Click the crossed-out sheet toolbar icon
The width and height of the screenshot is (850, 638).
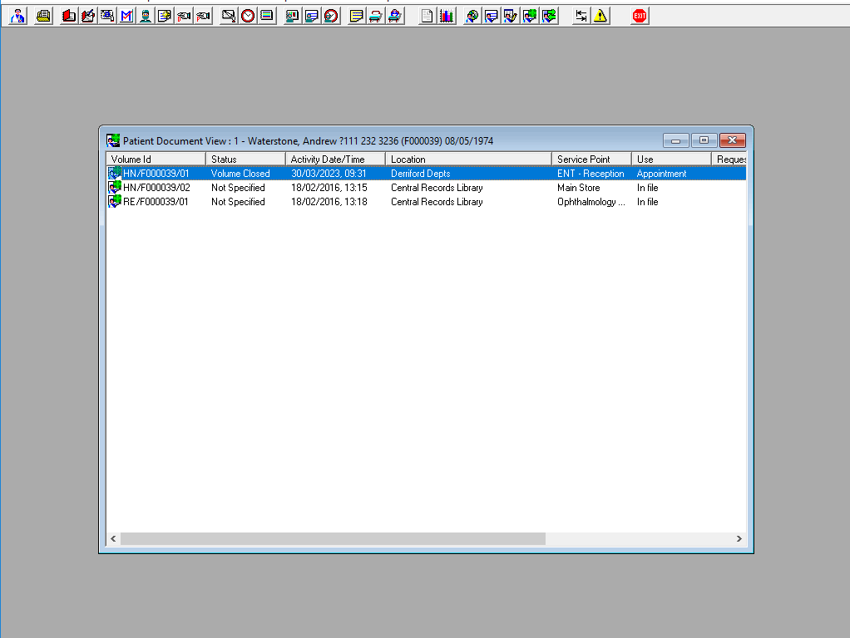click(229, 16)
